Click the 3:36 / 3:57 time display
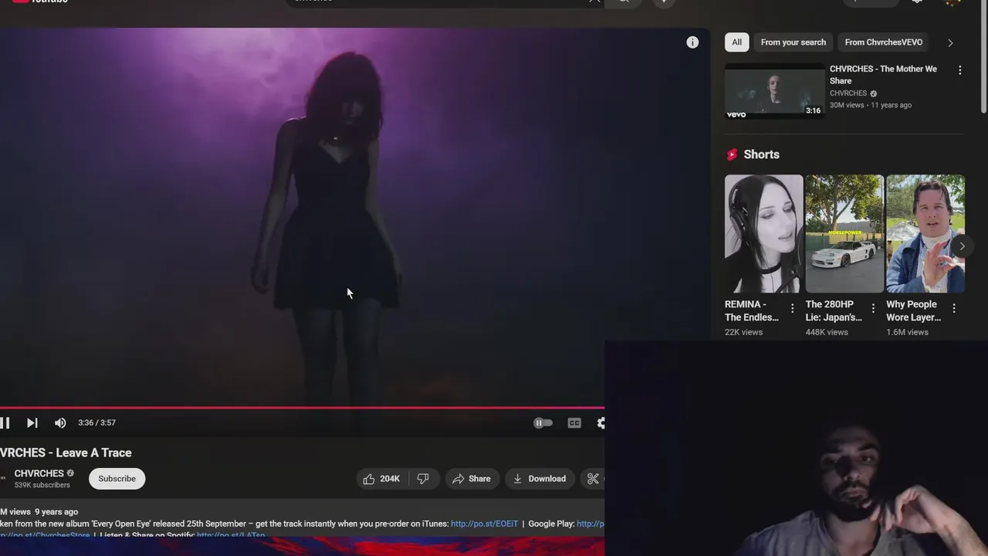The image size is (988, 556). click(96, 422)
